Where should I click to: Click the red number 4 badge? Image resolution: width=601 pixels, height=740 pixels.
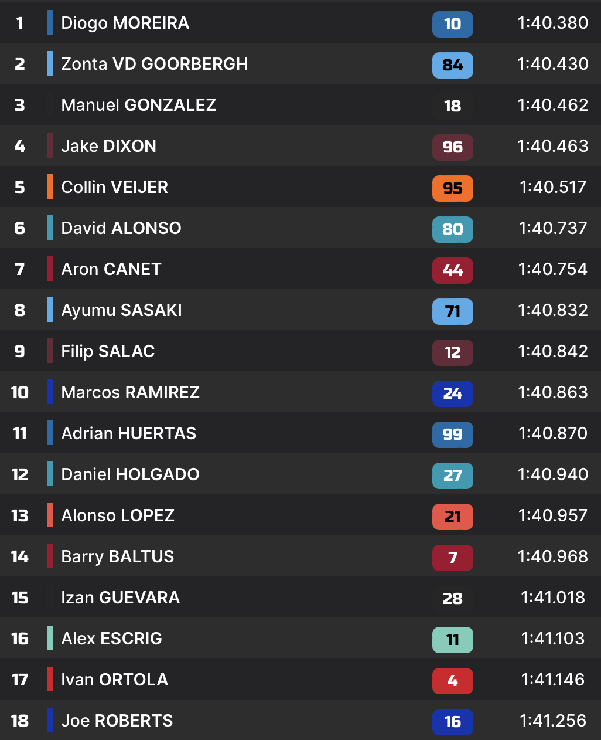452,681
